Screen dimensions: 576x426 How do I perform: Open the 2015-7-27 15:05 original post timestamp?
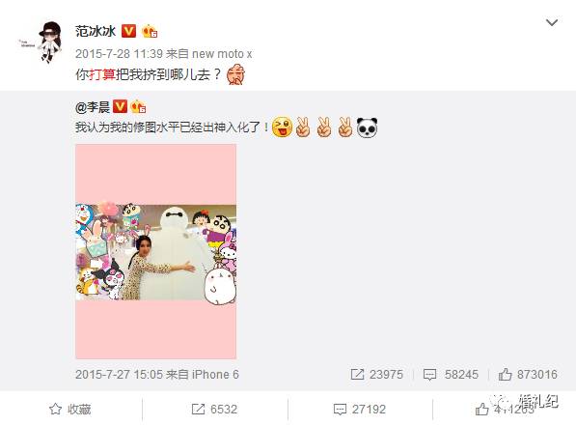[119, 375]
